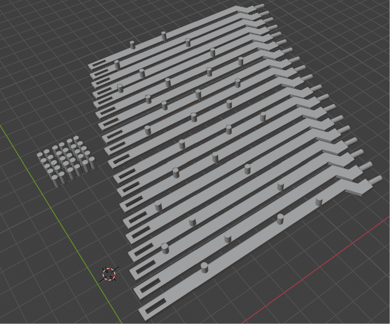Select the highest peg on the top-most bar
This screenshot has height=324, width=390.
(x=164, y=36)
